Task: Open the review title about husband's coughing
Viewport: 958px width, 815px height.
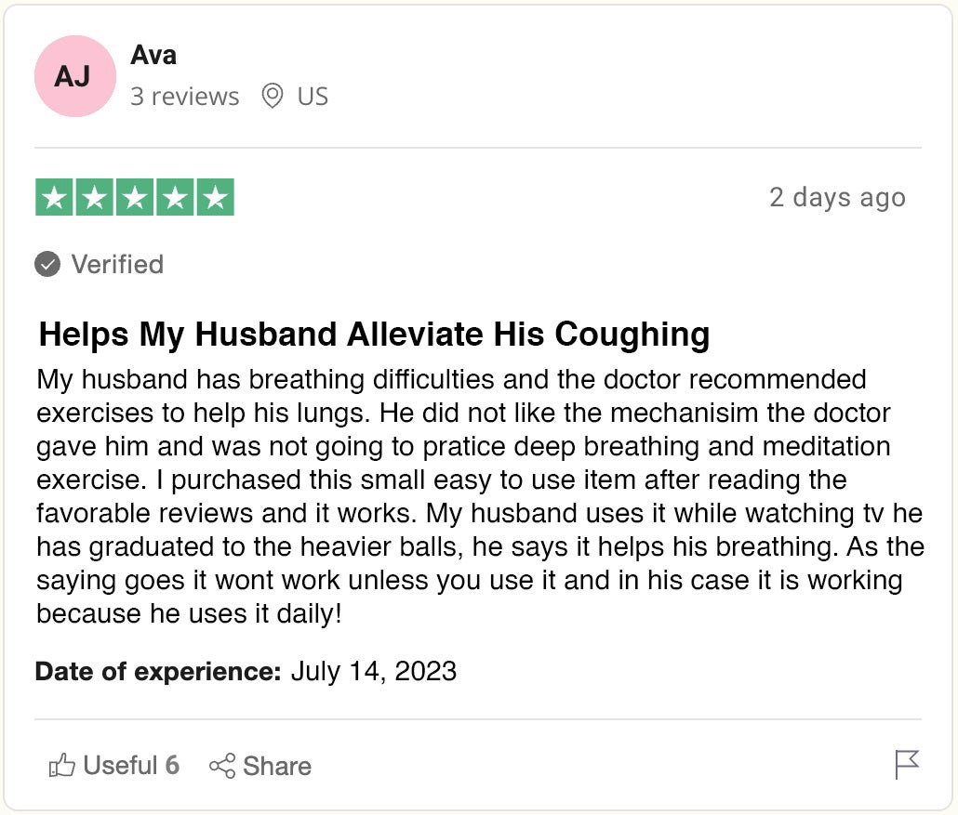Action: [x=374, y=335]
